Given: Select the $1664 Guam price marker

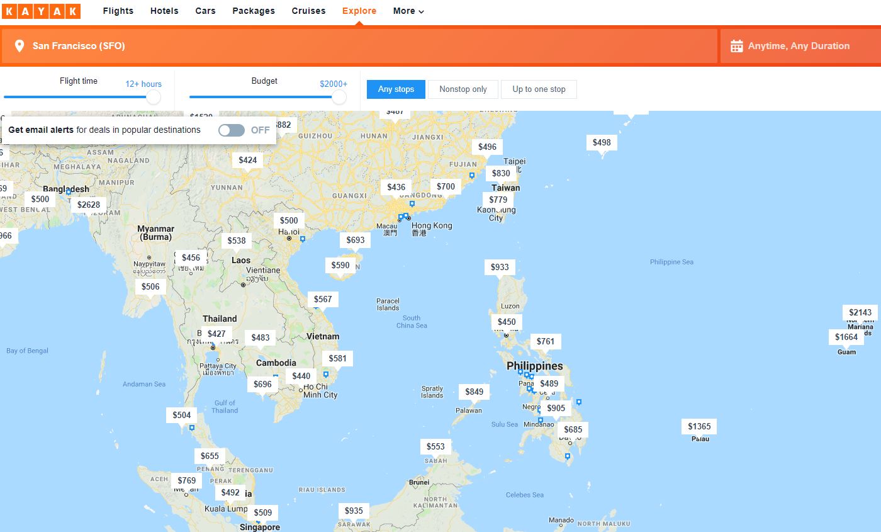Looking at the screenshot, I should [846, 337].
